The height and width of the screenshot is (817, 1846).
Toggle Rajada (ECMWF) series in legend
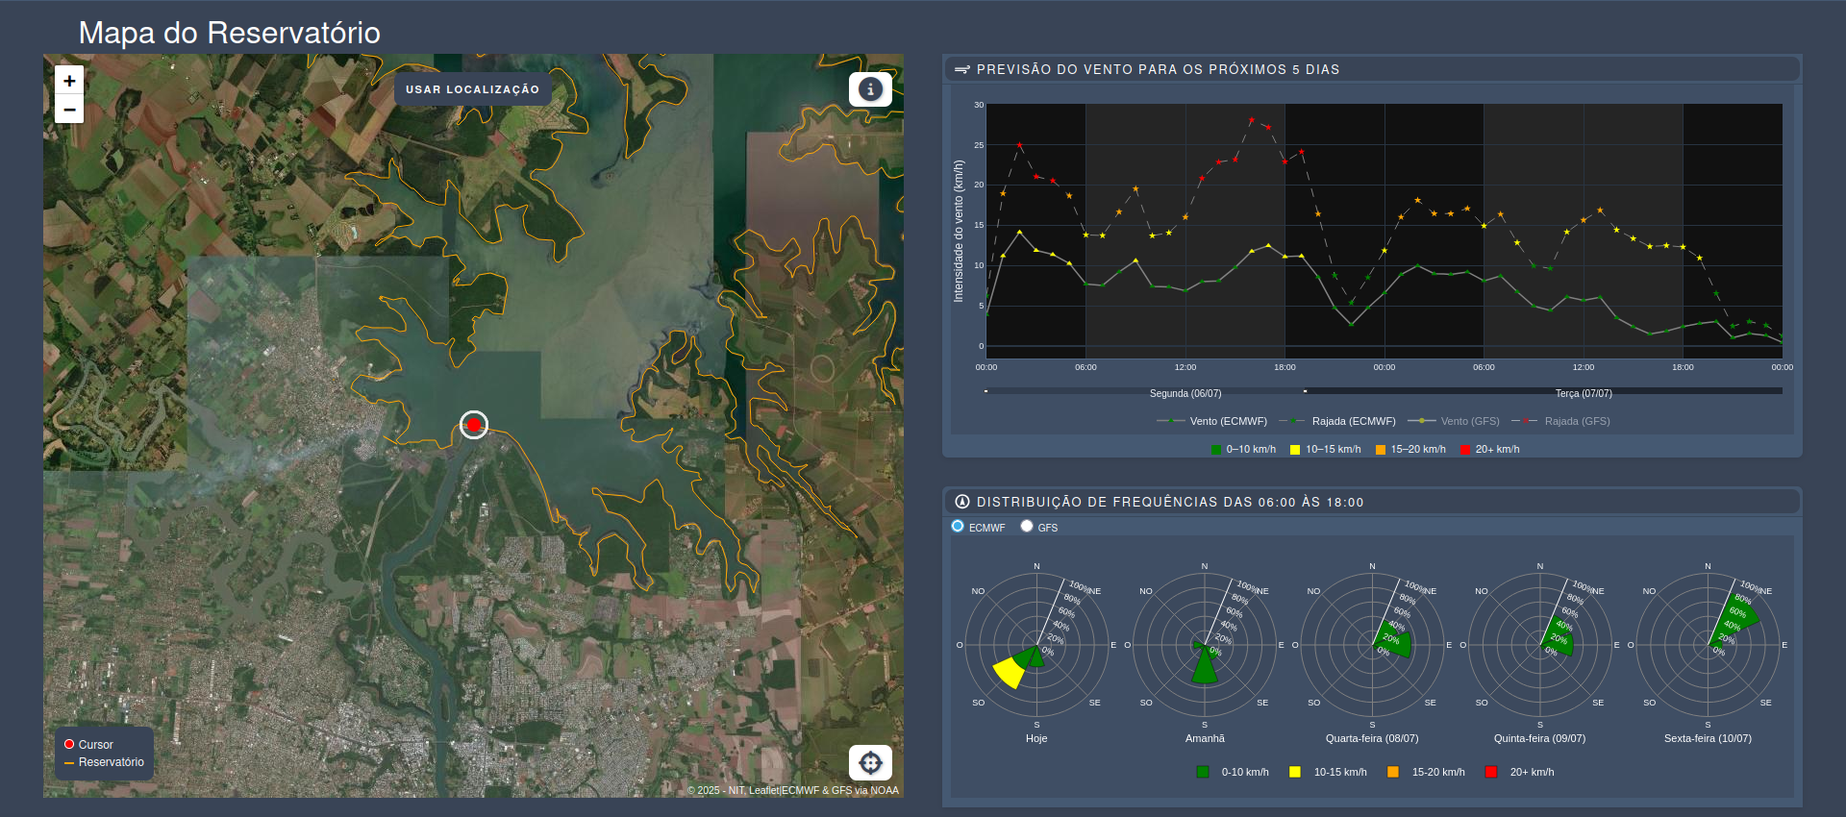(1337, 421)
